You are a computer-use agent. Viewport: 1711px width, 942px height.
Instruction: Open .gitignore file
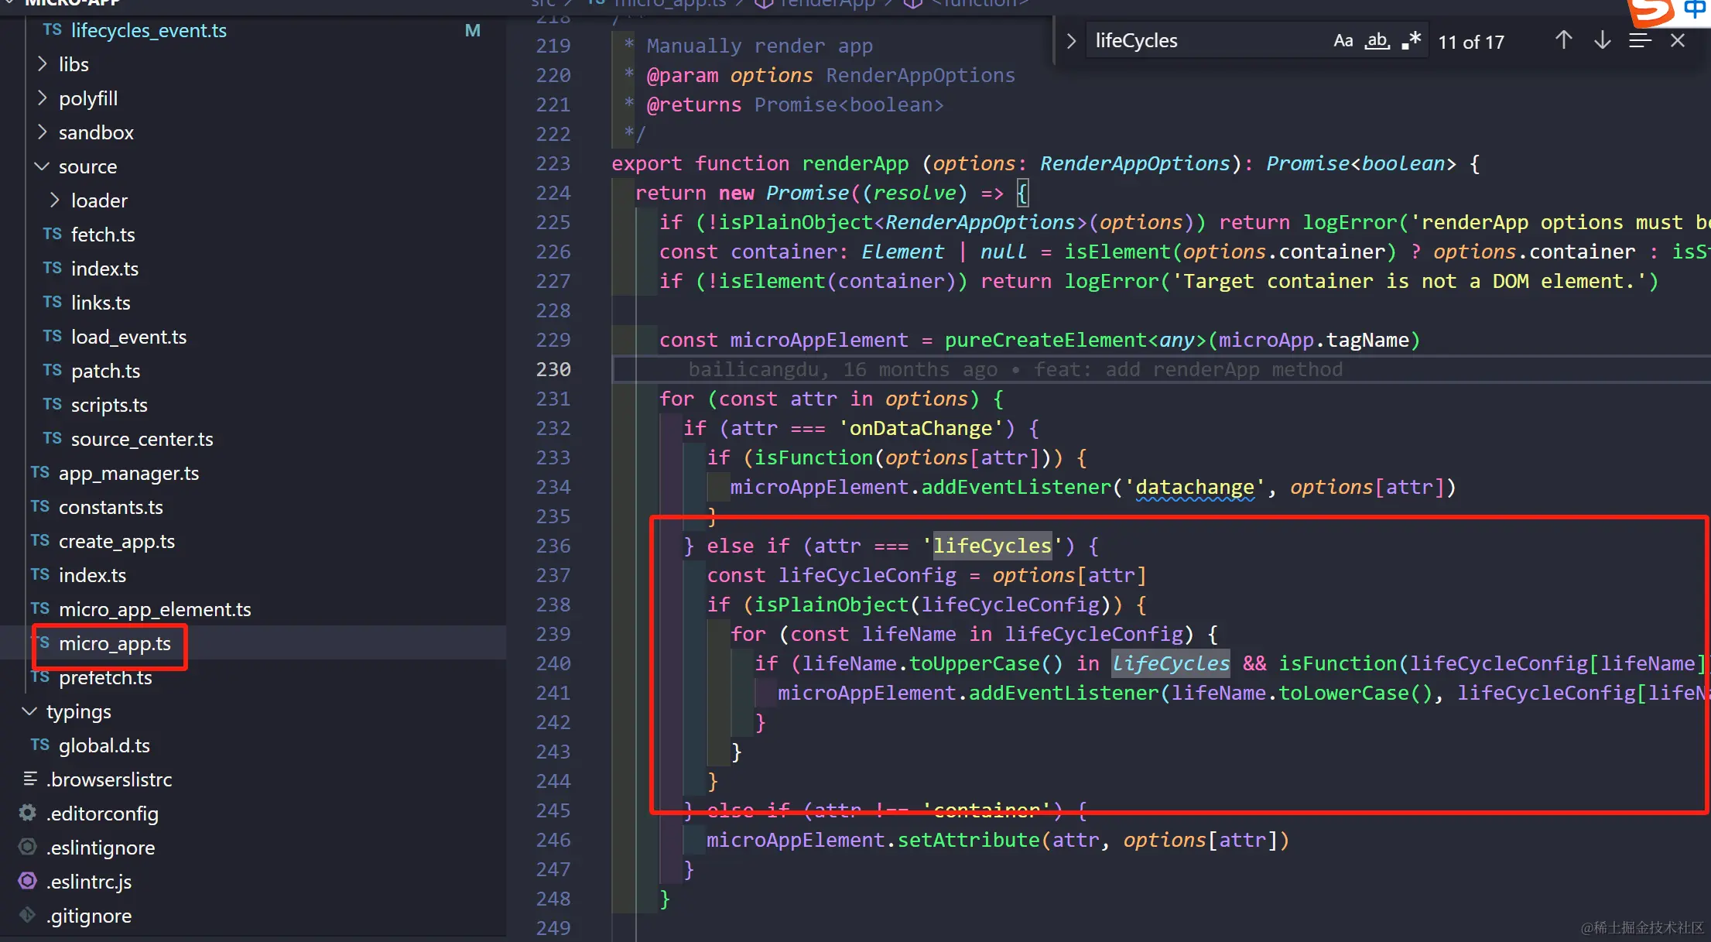point(89,916)
